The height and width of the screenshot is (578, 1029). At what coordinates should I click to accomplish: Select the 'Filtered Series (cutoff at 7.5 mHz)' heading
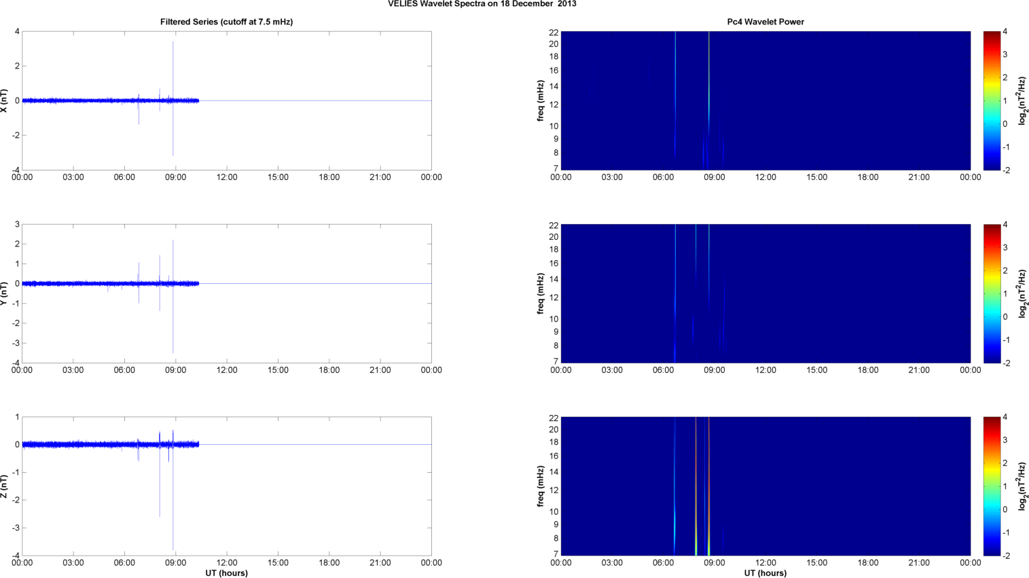[x=226, y=22]
